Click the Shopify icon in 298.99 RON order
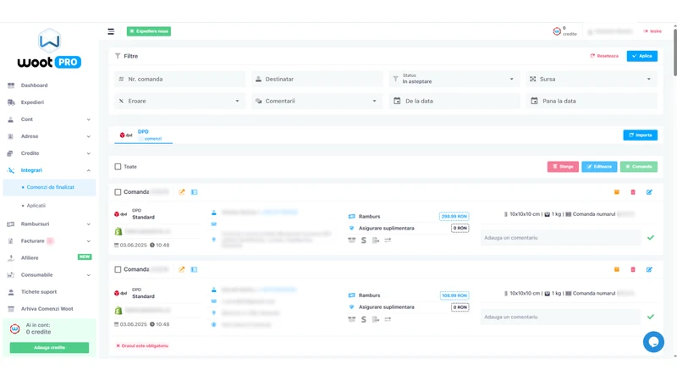 [x=118, y=231]
